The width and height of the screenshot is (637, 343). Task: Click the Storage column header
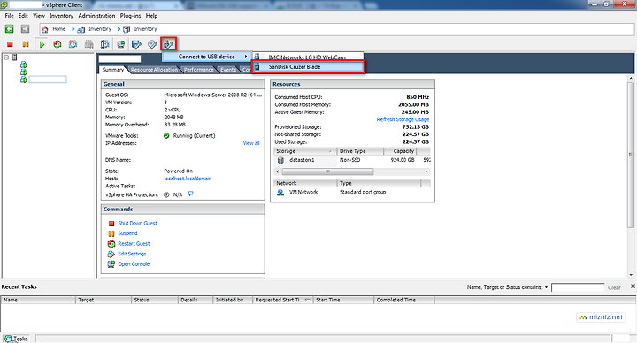point(304,151)
